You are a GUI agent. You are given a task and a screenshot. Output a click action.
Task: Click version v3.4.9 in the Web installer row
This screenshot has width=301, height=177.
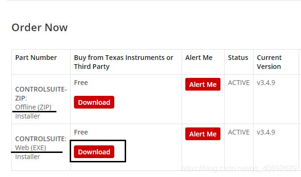coord(266,132)
